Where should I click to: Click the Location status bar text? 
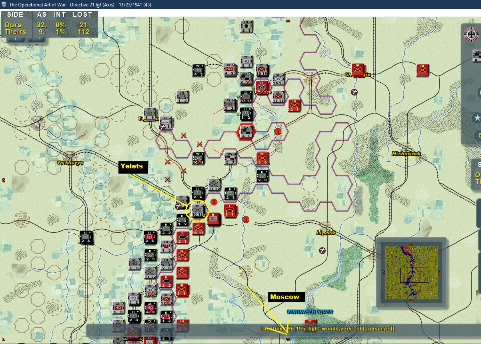(x=328, y=329)
